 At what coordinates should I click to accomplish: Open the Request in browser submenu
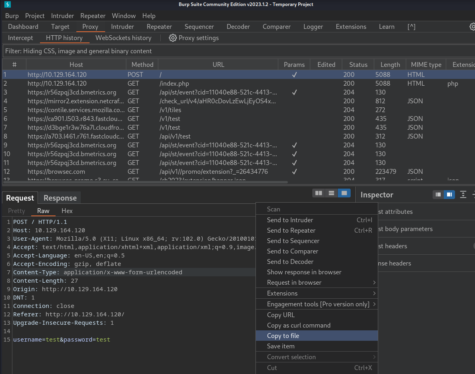pos(317,282)
